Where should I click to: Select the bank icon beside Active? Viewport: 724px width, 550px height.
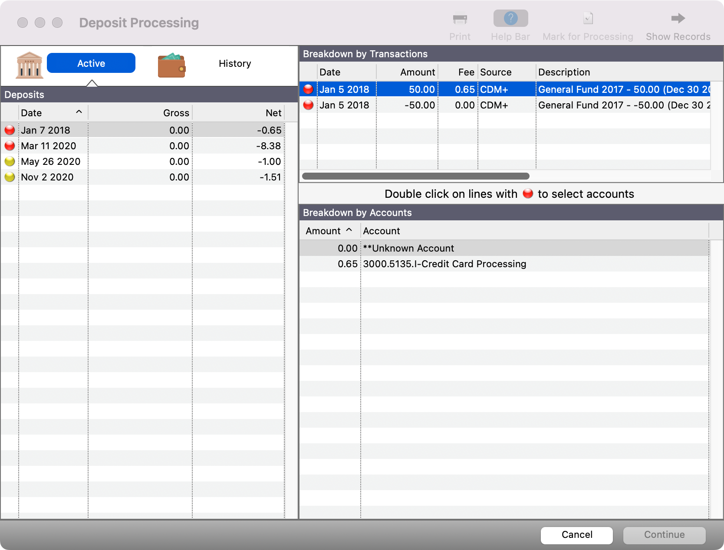click(x=29, y=65)
